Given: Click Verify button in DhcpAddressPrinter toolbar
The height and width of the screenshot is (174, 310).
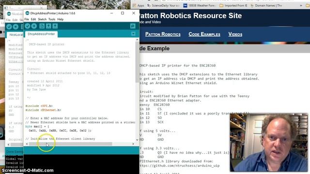Looking at the screenshot, I should coord(28,26).
